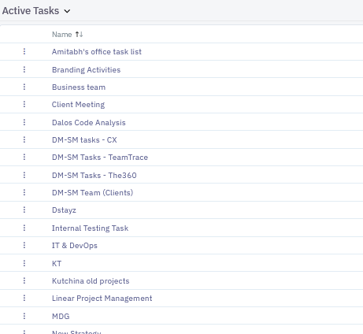Viewport: 363px width, 334px height.
Task: Open the Dstayz task list
Action: click(64, 210)
